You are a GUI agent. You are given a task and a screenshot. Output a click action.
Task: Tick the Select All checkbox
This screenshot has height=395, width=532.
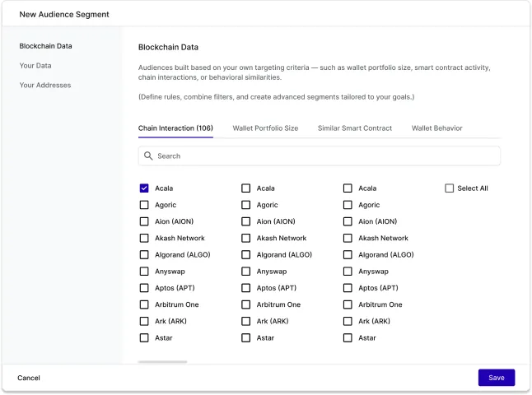coord(449,188)
